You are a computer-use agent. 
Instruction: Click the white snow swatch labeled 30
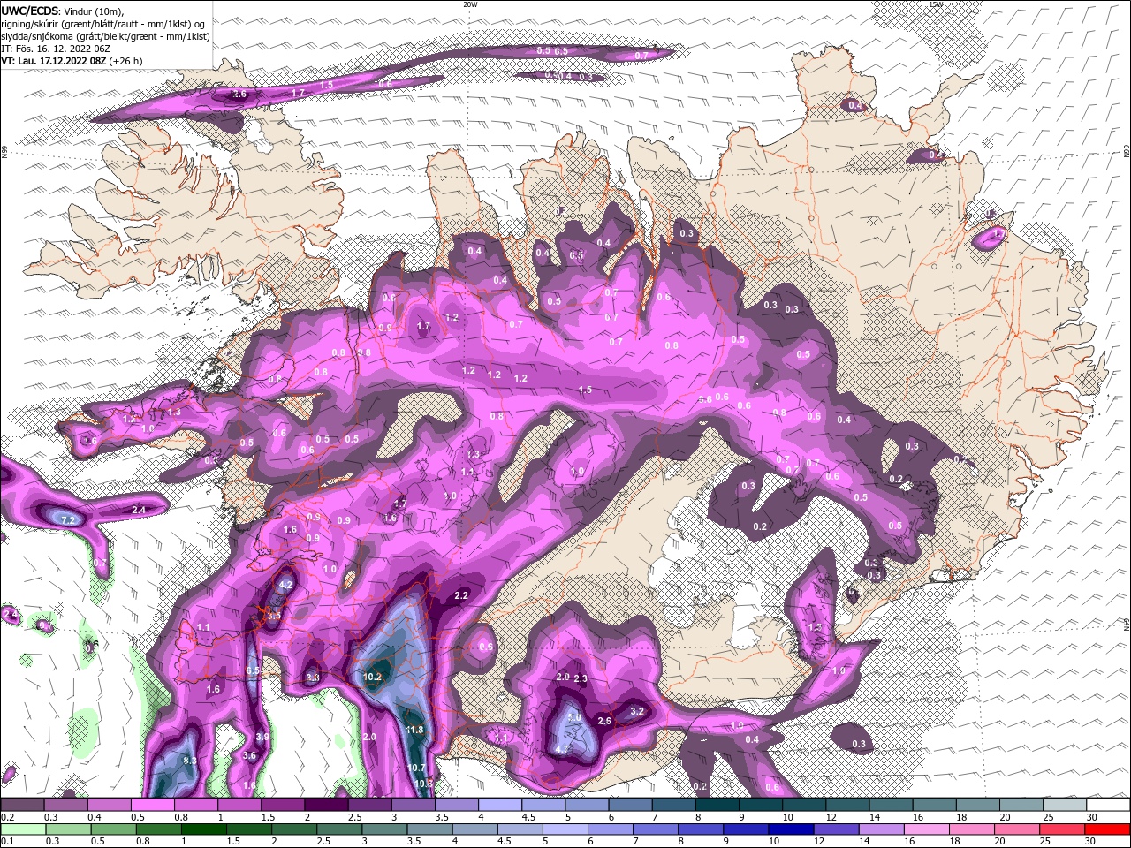[1109, 805]
